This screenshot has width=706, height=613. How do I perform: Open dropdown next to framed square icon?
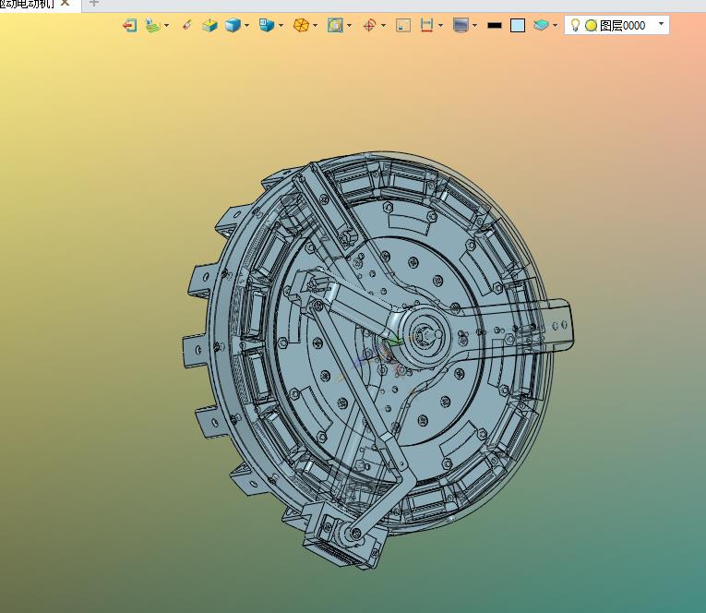tap(349, 25)
